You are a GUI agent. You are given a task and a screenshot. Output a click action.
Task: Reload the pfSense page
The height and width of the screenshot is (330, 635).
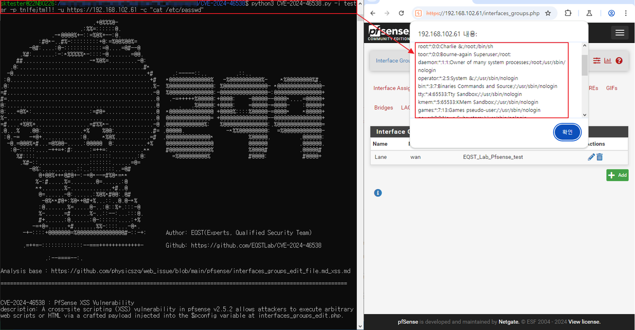point(402,13)
